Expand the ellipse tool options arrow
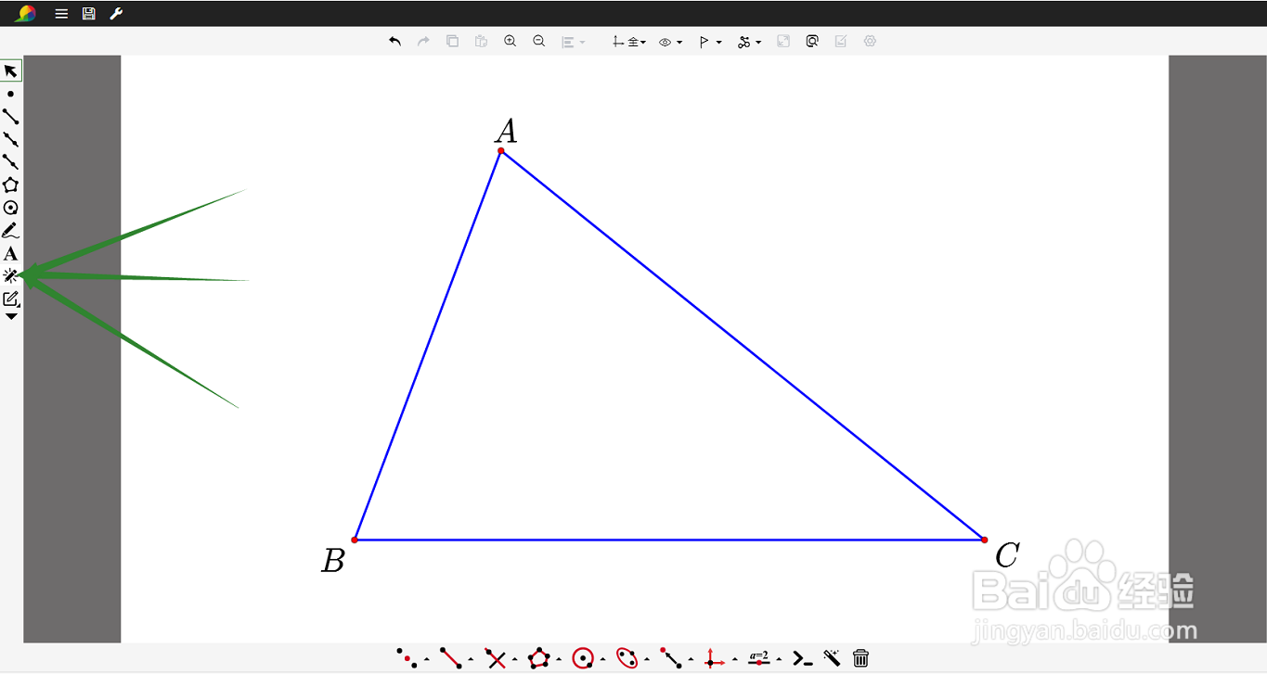This screenshot has width=1267, height=674. click(646, 661)
